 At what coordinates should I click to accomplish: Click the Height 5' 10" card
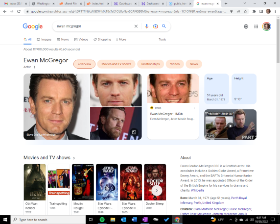pyautogui.click(x=244, y=89)
